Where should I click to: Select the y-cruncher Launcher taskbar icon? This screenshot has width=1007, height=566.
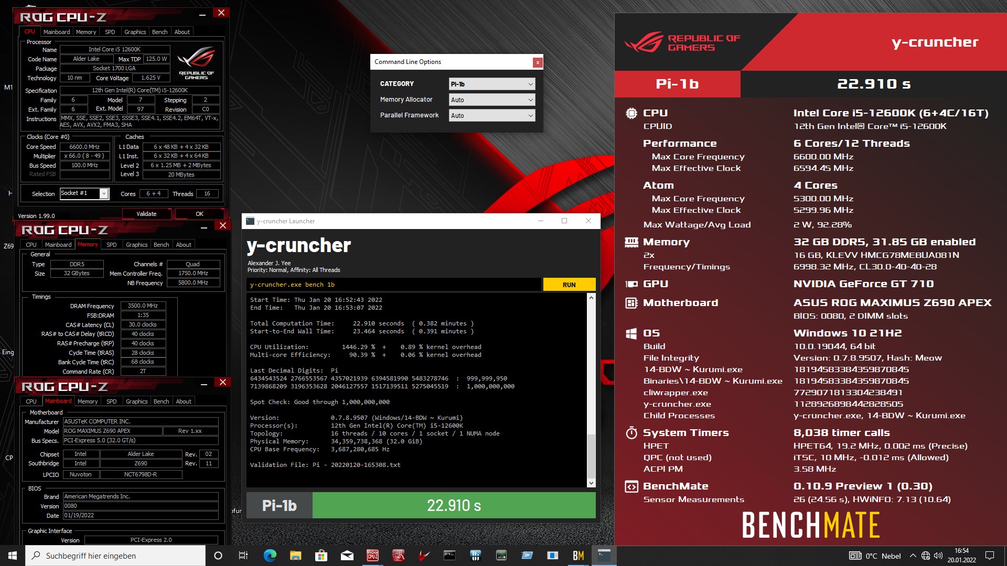tap(604, 556)
